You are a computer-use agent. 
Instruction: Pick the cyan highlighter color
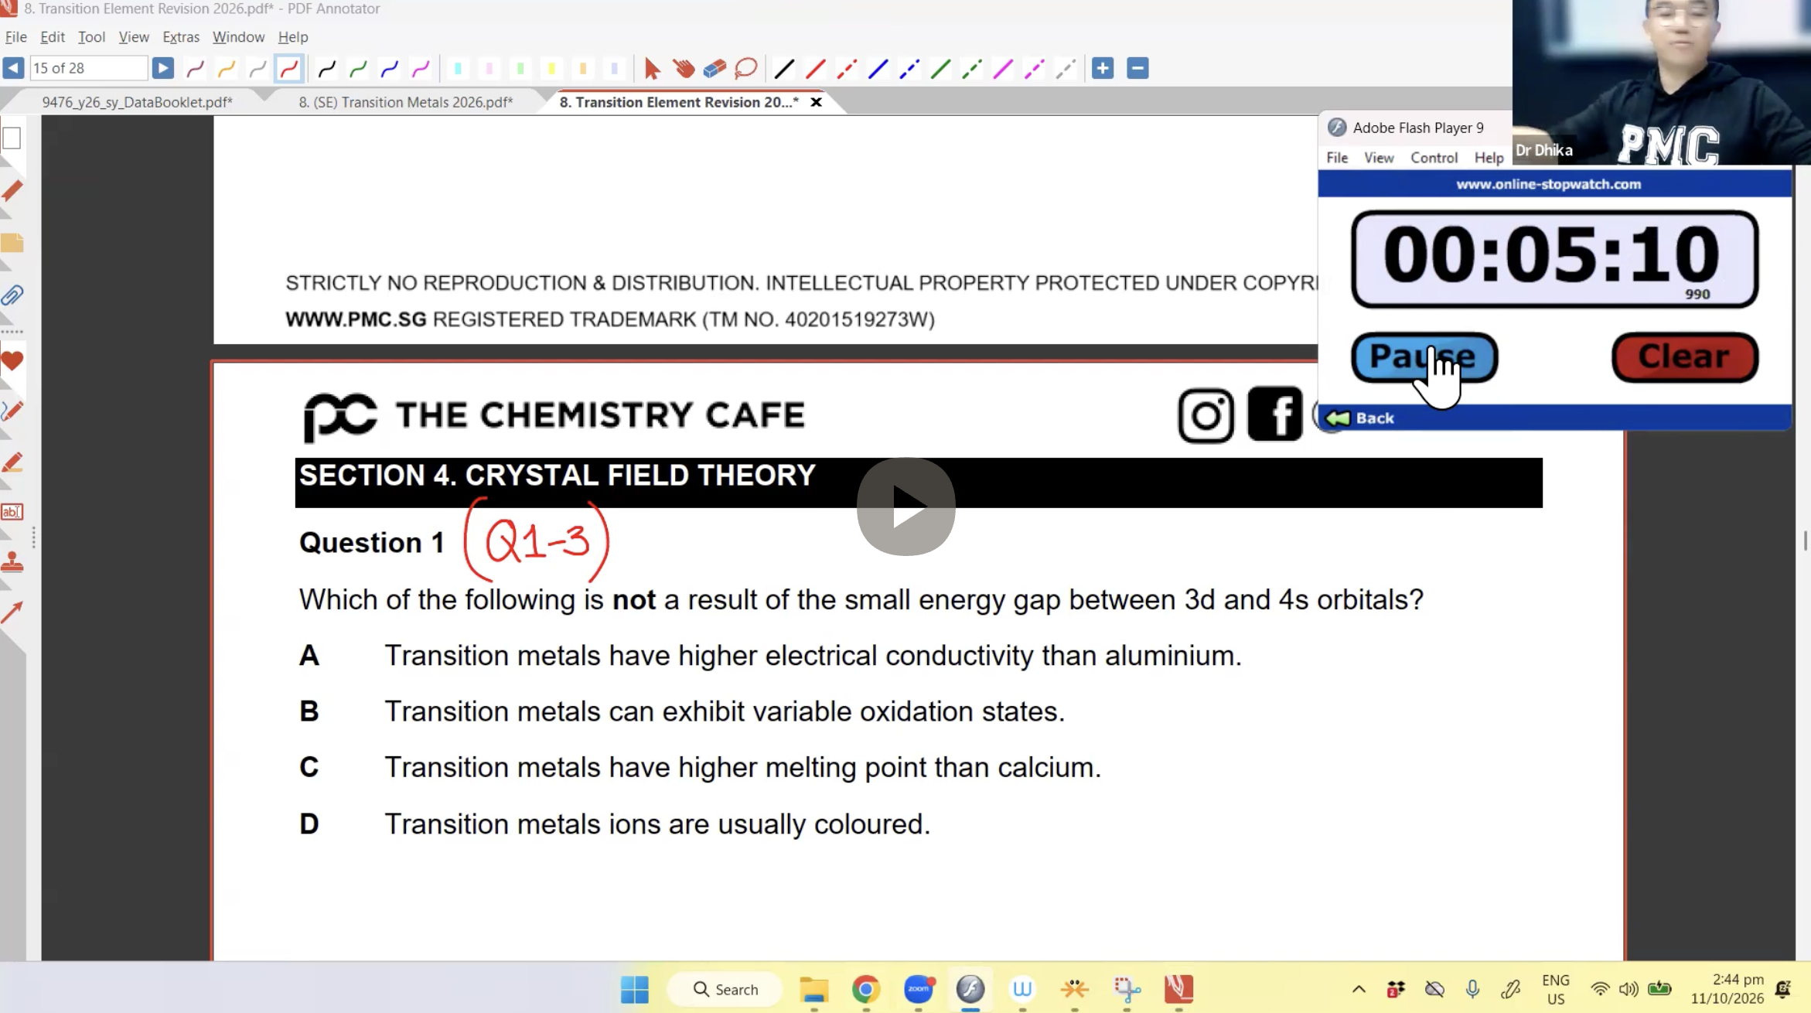[458, 69]
